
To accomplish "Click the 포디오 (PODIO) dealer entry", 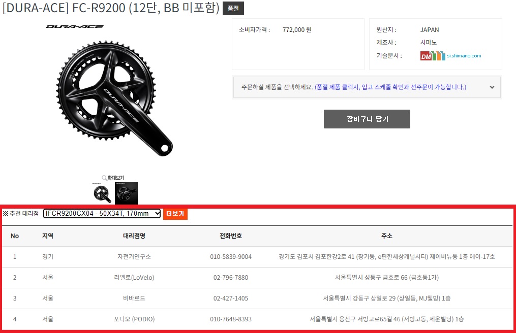I will tap(134, 319).
